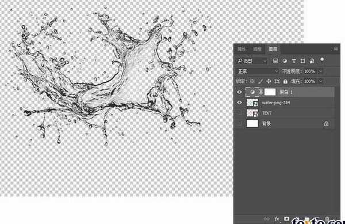Hide the black-white adjustment layer eye
Screen dimensions: 345x224
coord(239,92)
